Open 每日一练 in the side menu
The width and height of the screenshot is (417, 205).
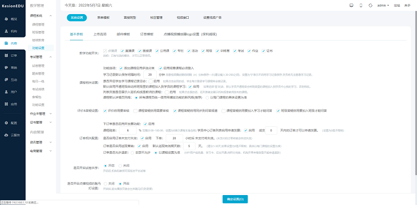tap(38, 81)
